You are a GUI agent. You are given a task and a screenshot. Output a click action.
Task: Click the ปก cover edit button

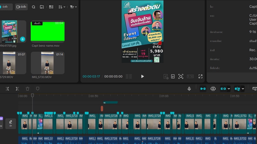[11, 123]
